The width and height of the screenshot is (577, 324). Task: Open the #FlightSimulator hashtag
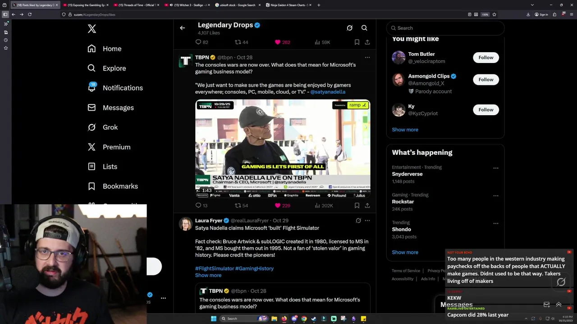[x=215, y=268]
